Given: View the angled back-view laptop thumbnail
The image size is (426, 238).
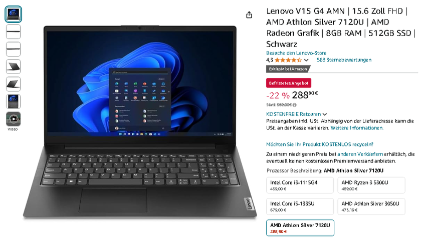Looking at the screenshot, I should pos(14,66).
